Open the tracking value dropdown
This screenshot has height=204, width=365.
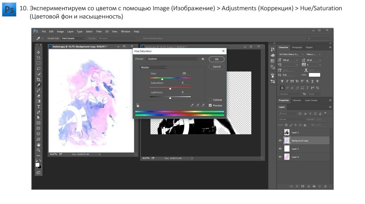tap(314, 65)
